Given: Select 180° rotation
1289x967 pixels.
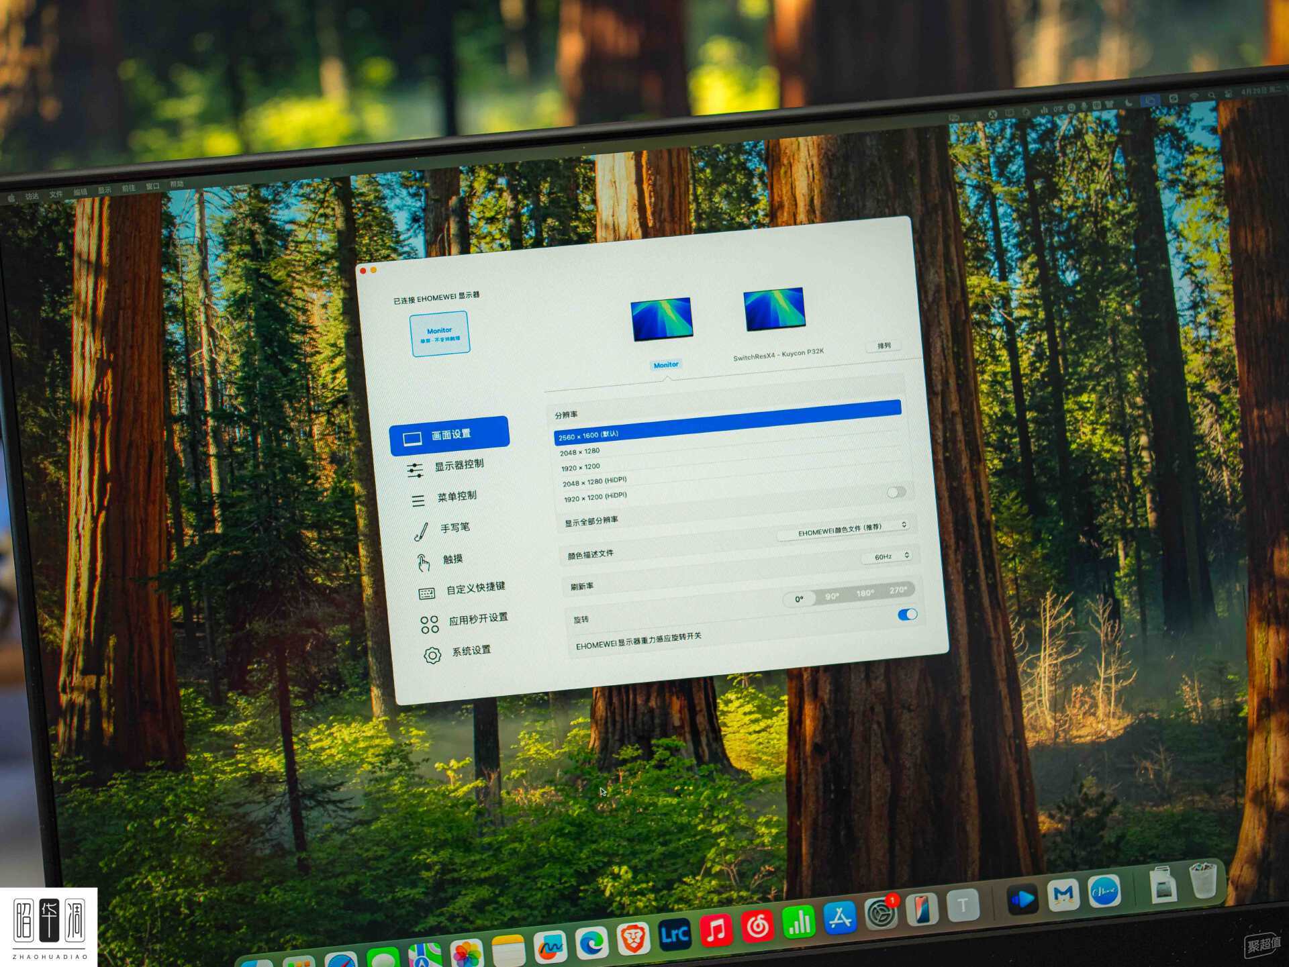Looking at the screenshot, I should tap(865, 593).
